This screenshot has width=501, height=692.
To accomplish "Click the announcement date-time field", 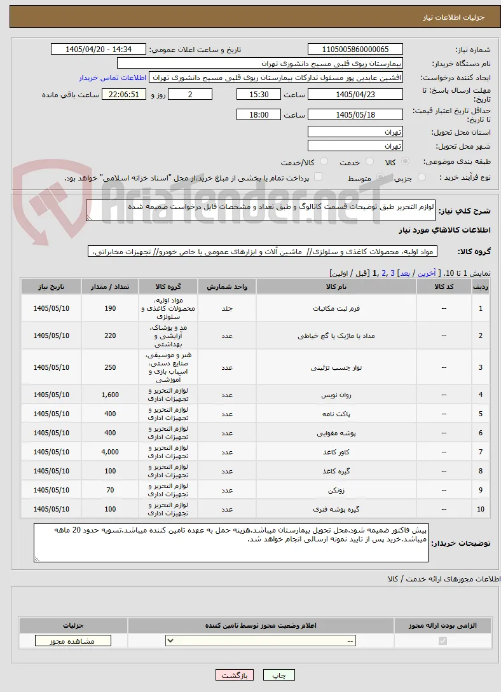I will [x=99, y=50].
